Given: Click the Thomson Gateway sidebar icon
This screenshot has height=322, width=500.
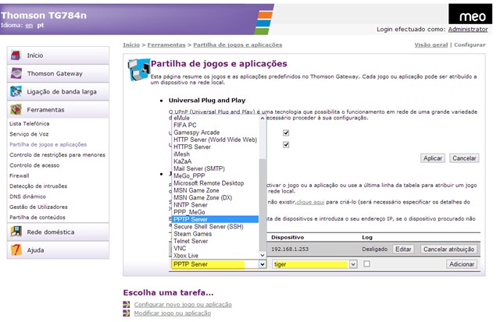Looking at the screenshot, I should [16, 73].
